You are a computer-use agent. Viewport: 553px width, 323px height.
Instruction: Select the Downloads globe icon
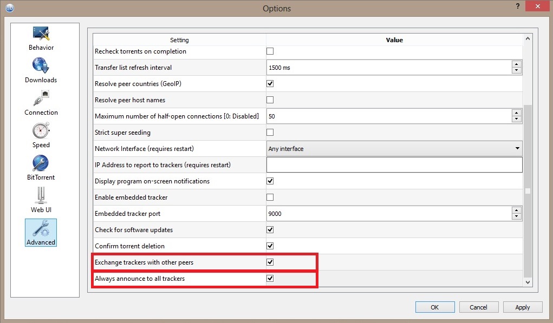[41, 66]
